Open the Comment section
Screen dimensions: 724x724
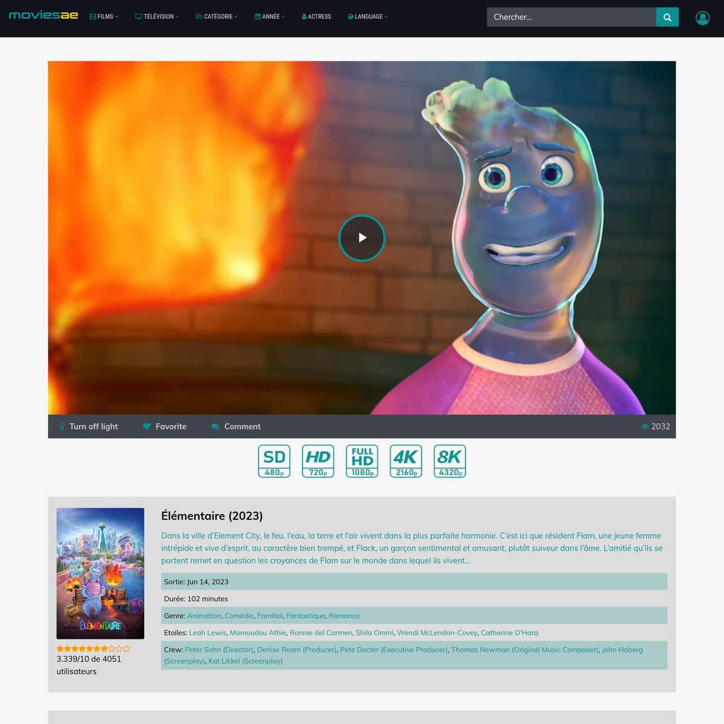pos(236,427)
